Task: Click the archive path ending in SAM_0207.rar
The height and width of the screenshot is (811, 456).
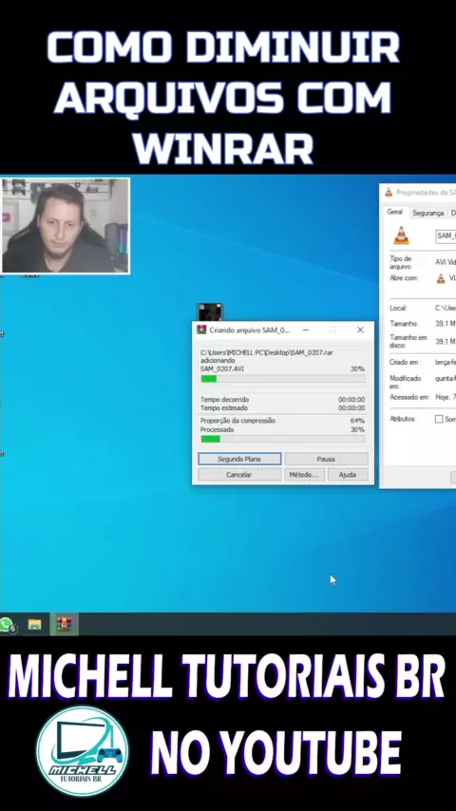Action: [x=267, y=352]
